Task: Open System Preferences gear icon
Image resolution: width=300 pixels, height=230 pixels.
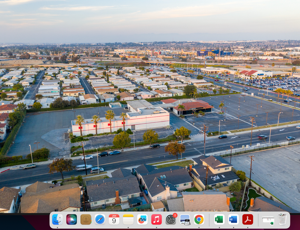Action: [170, 220]
